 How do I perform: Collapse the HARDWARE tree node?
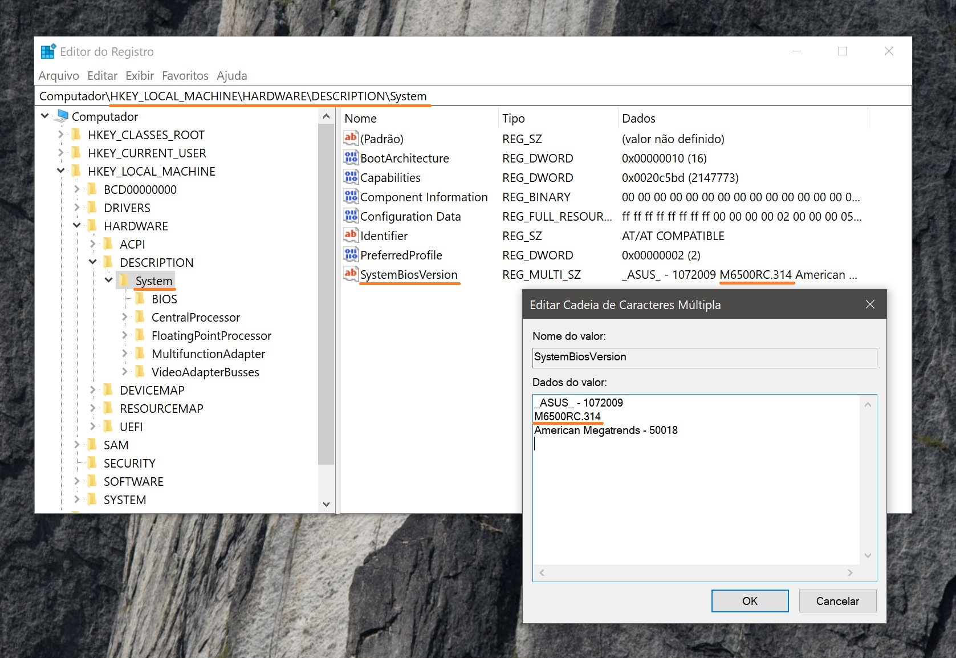point(77,226)
